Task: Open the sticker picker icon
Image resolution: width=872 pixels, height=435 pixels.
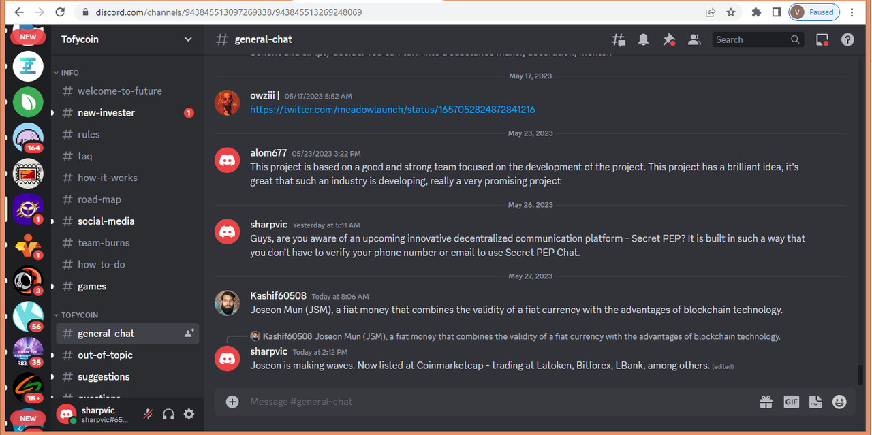Action: [x=815, y=402]
